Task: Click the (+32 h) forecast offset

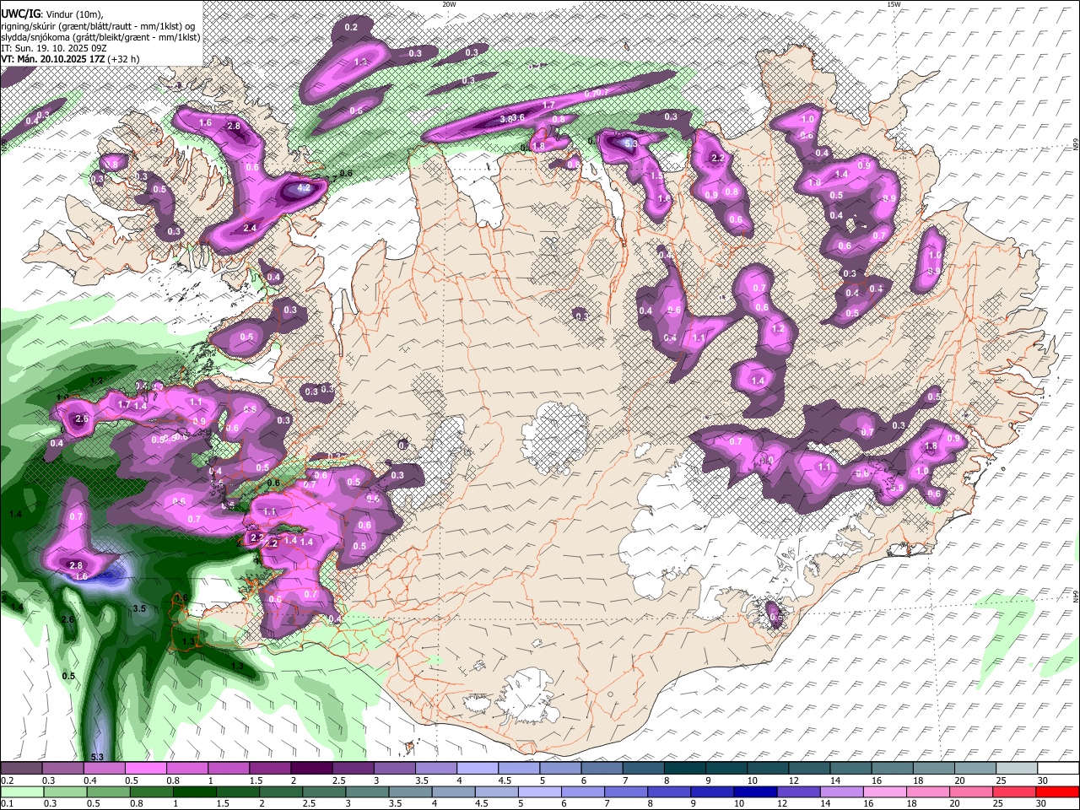Action: tap(124, 59)
